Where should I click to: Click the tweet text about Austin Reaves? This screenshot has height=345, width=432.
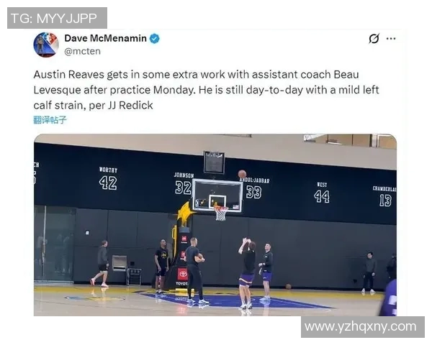(x=206, y=90)
